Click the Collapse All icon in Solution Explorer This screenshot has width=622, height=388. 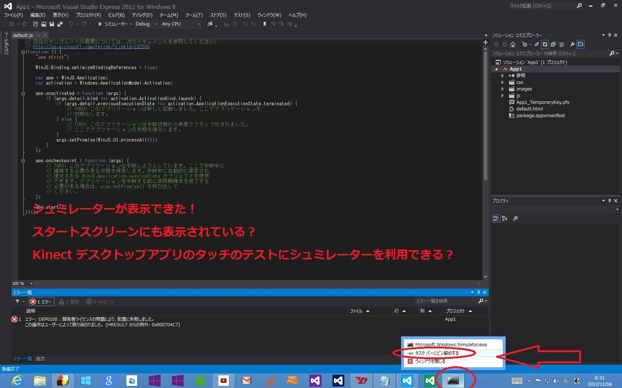pos(553,44)
